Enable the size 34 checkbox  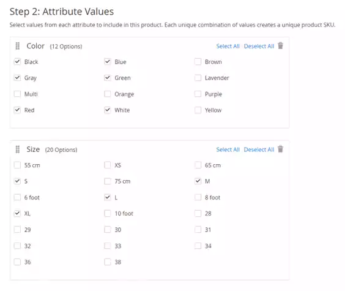tap(198, 246)
